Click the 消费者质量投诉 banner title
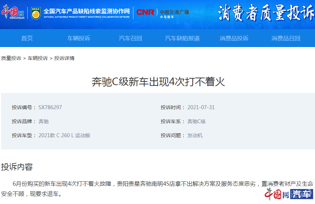 [x=266, y=13]
